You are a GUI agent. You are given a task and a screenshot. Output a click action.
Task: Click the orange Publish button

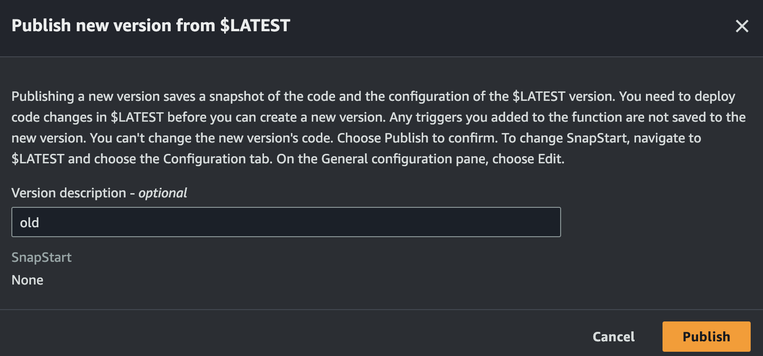point(706,337)
